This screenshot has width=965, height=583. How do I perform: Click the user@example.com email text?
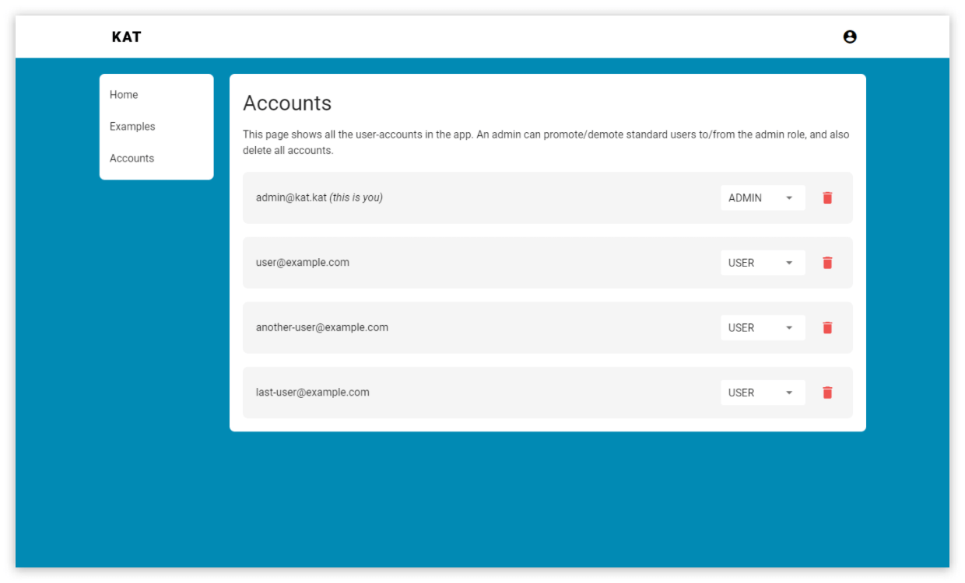[303, 263]
